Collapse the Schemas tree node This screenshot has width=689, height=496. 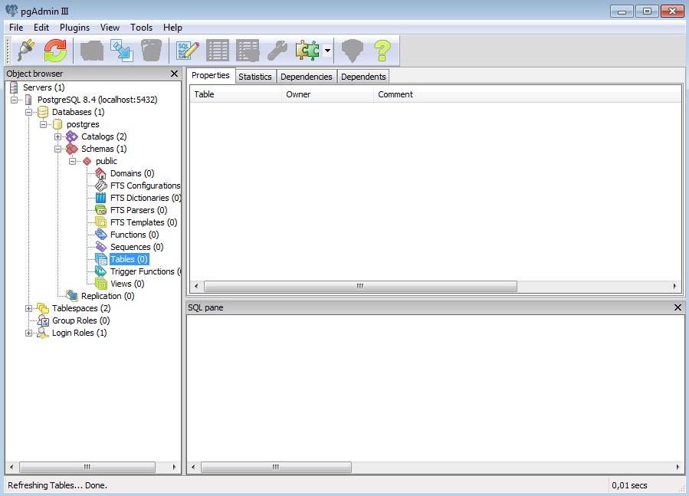point(58,149)
